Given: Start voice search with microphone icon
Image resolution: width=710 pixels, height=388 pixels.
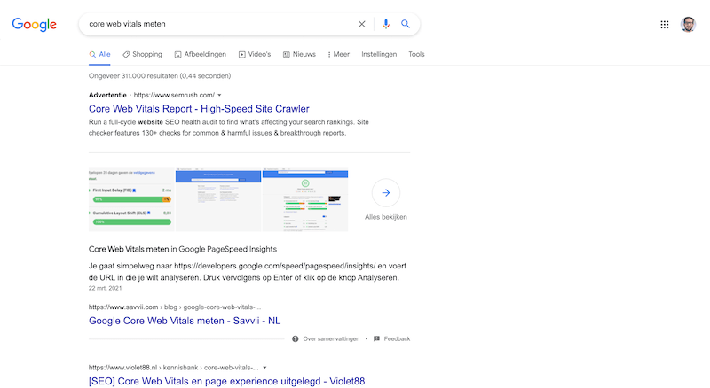Looking at the screenshot, I should [x=386, y=24].
